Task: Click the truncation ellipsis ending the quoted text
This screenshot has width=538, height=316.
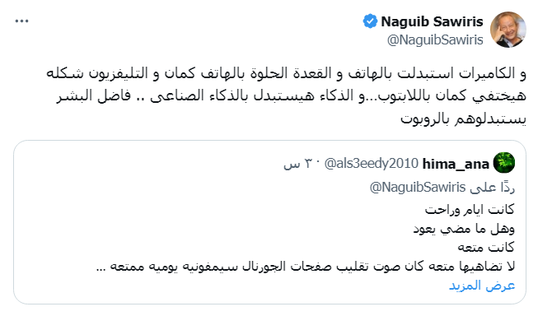Action: click(101, 269)
